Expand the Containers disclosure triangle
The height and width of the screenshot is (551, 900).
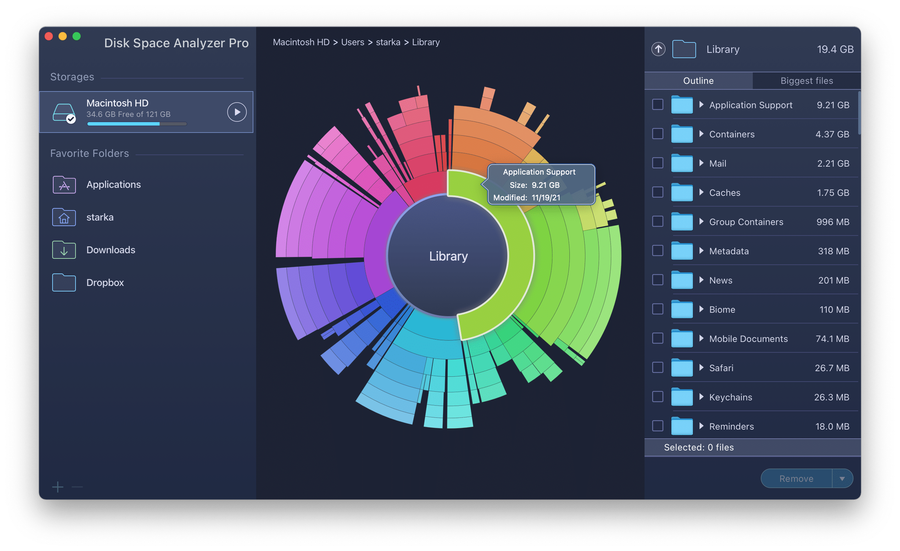(x=701, y=134)
